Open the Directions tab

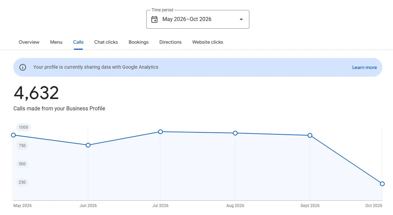pos(170,42)
